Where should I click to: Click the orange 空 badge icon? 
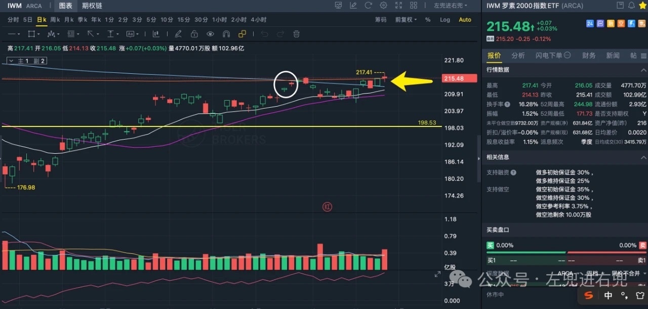point(621,24)
